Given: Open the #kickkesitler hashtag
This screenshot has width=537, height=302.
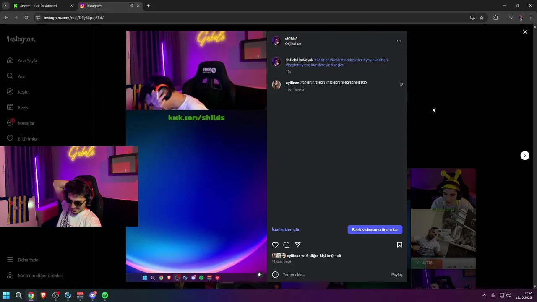Looking at the screenshot, I should tap(351, 60).
